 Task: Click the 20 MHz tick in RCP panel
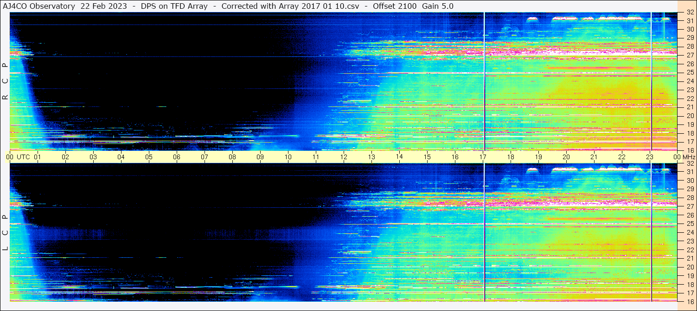click(x=690, y=116)
